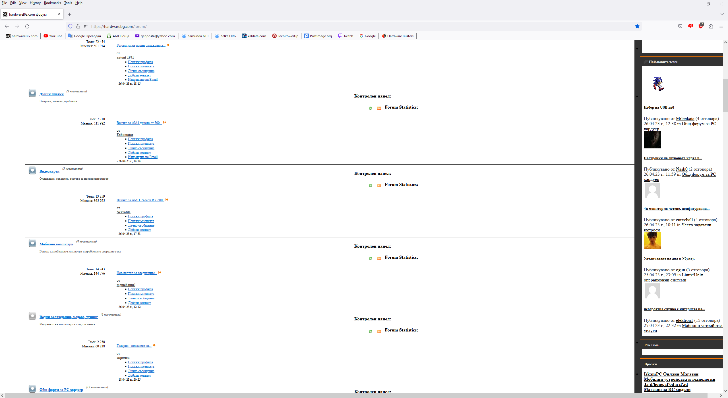Click the go-to-last-post arrow beside Всичко за AMD Radeon RX 6000

[x=167, y=200]
